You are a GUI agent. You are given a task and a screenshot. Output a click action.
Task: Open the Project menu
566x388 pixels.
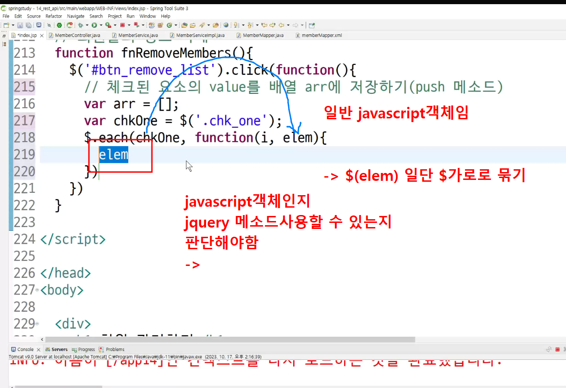(115, 16)
